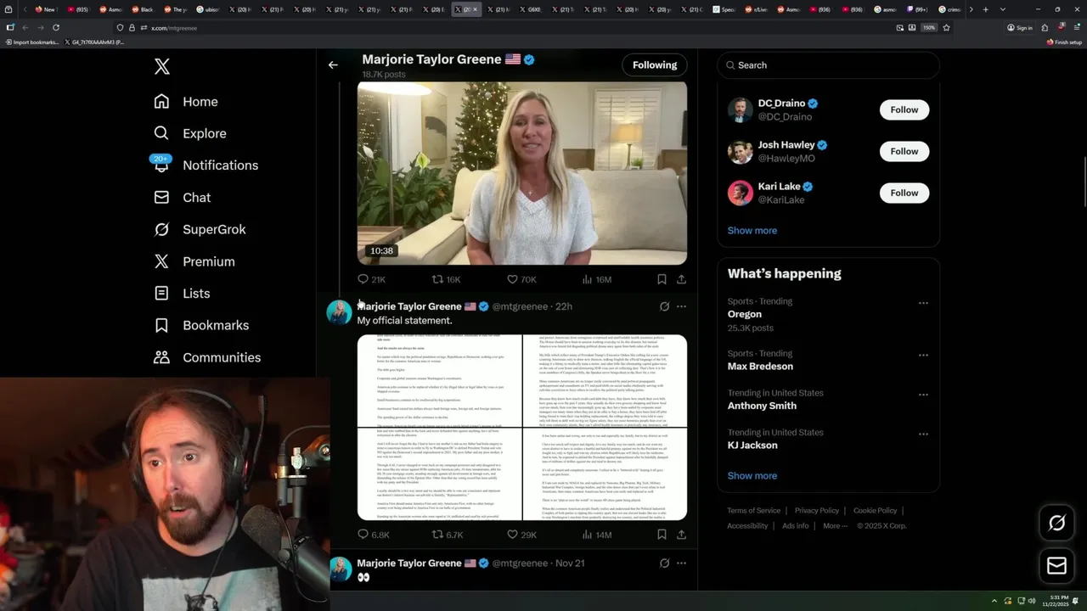Image resolution: width=1087 pixels, height=611 pixels.
Task: Open the SuperGrok sidebar item
Action: (200, 229)
